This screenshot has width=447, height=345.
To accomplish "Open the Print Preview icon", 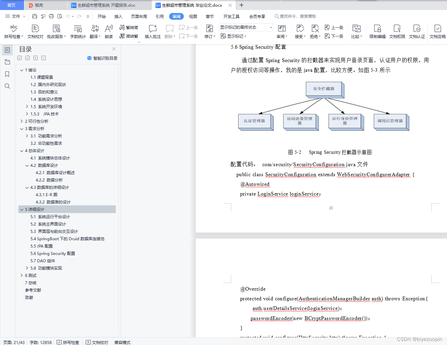I will [60, 16].
